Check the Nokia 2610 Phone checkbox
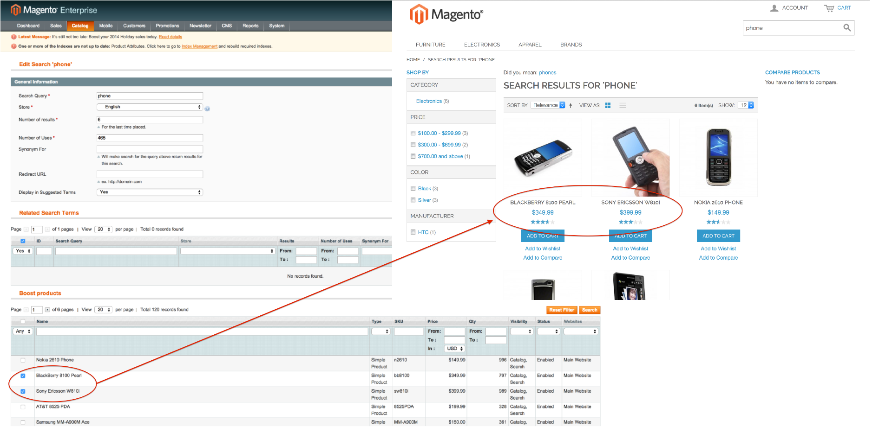Viewport: 892px width, 427px height. point(23,360)
